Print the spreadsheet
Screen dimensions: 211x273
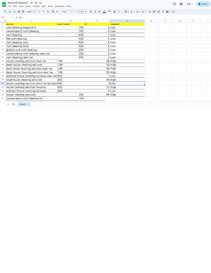pos(19,12)
